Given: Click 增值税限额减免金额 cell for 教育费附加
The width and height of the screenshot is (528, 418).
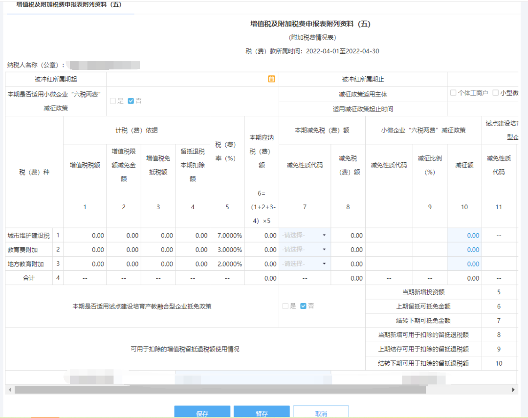Looking at the screenshot, I should (124, 250).
